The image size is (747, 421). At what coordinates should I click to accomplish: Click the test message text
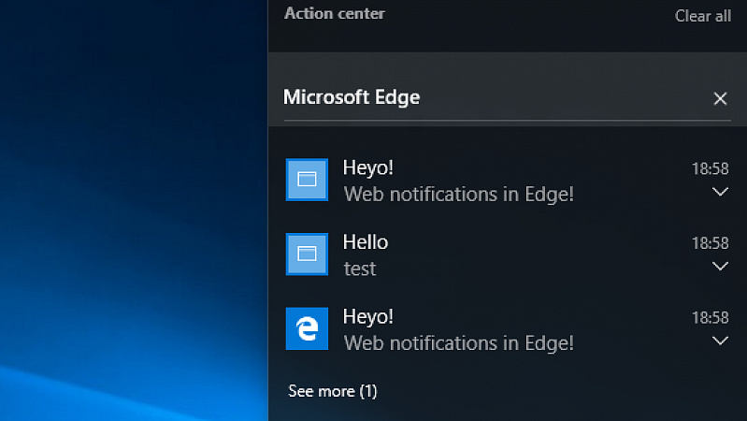coord(360,269)
